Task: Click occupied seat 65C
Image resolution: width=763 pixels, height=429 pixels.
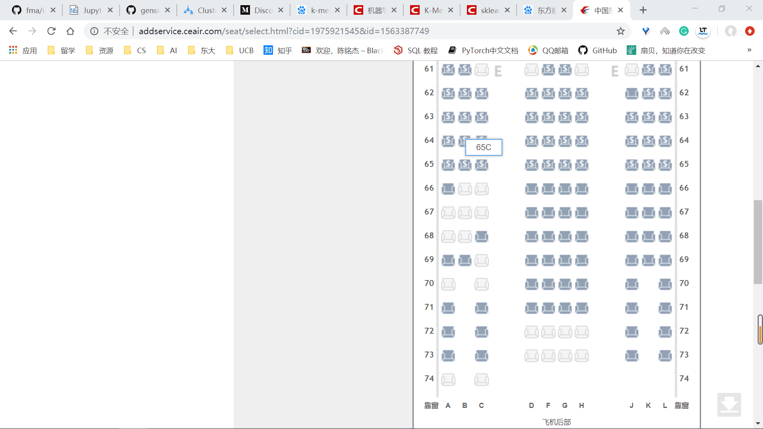Action: pos(481,165)
